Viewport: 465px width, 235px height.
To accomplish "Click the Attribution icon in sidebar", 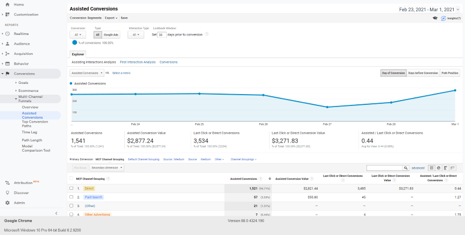I will pos(8,183).
